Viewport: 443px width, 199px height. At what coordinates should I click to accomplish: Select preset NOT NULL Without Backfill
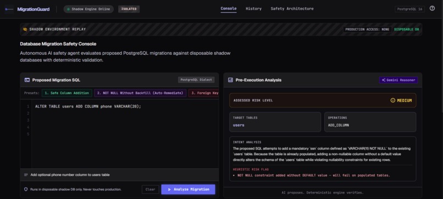(140, 93)
